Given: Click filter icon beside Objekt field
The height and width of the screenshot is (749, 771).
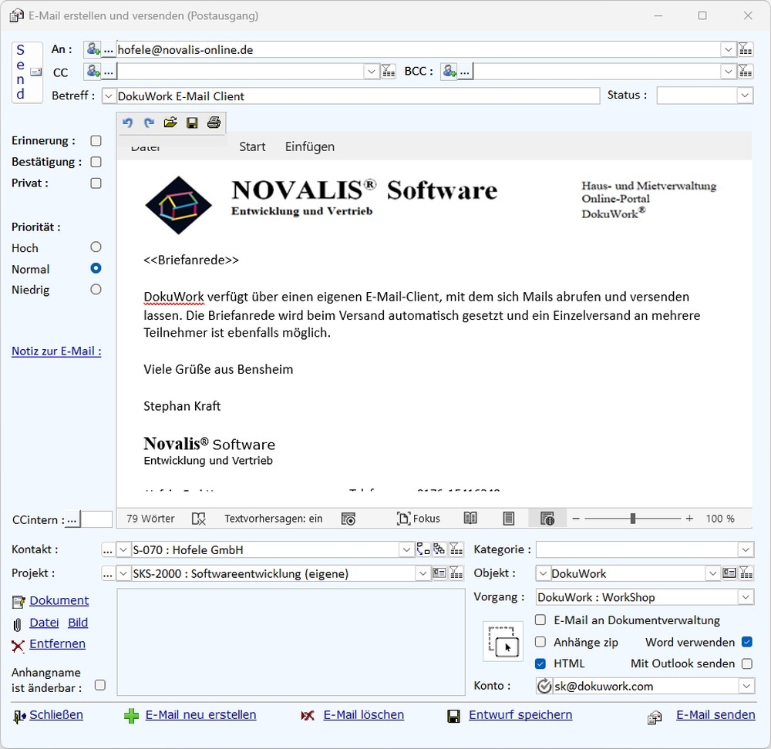Looking at the screenshot, I should 746,573.
